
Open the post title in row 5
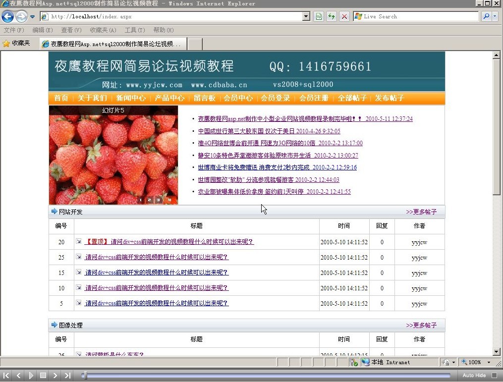157,303
